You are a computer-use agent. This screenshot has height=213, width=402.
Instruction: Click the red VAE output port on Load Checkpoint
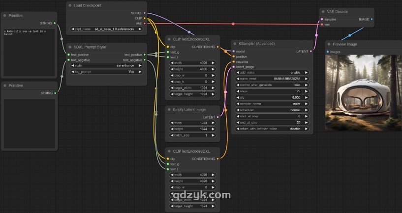click(x=144, y=23)
